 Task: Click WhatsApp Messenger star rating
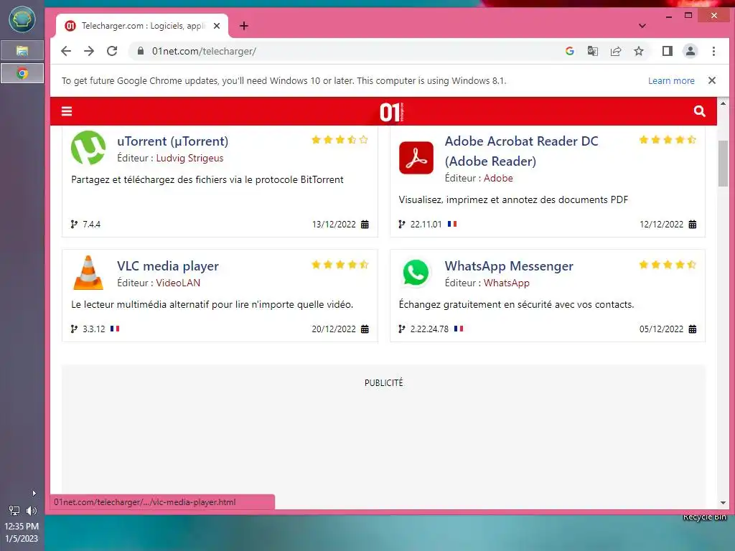[x=668, y=265]
